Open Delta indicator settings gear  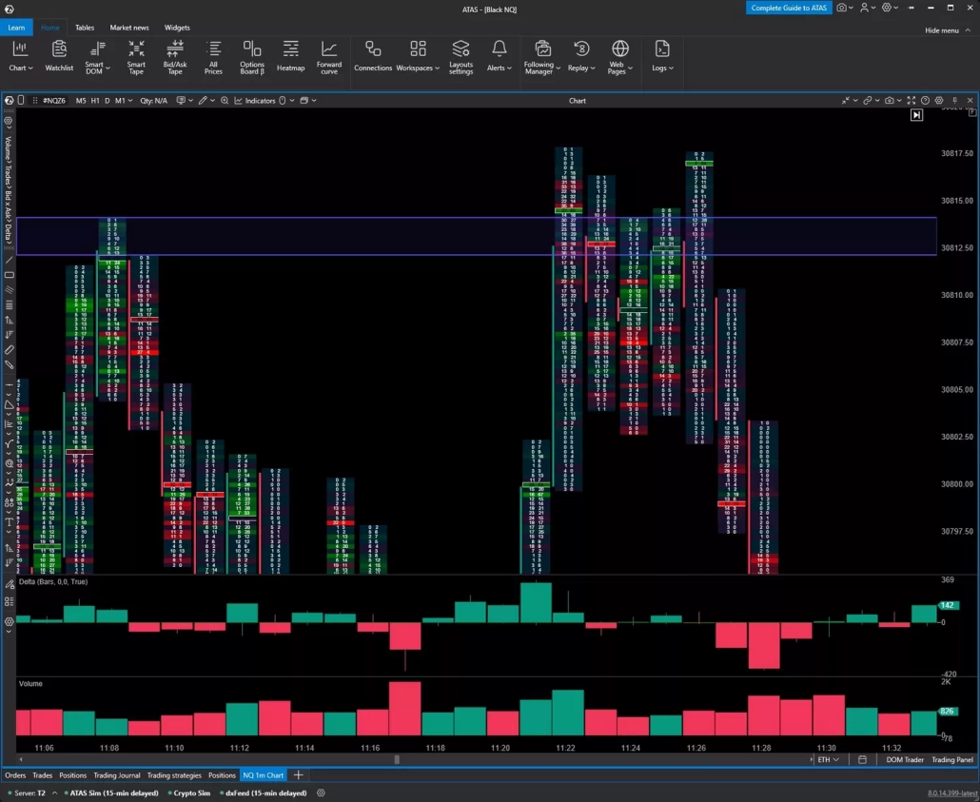[x=9, y=622]
